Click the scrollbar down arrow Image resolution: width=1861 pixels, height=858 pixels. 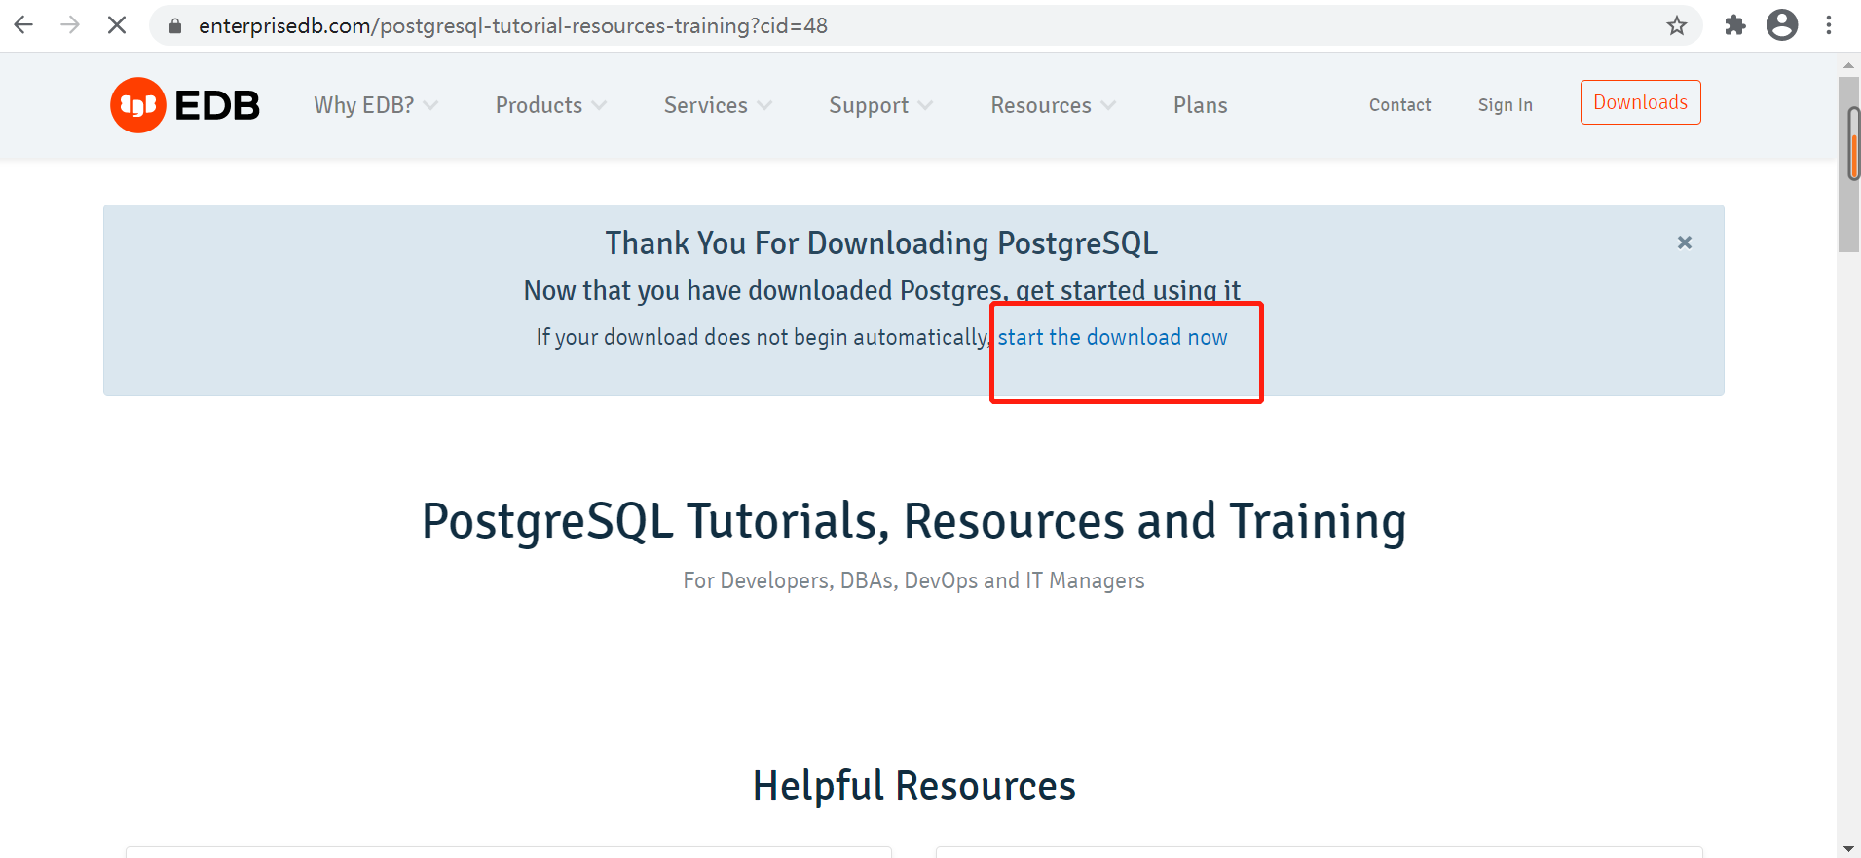point(1848,849)
